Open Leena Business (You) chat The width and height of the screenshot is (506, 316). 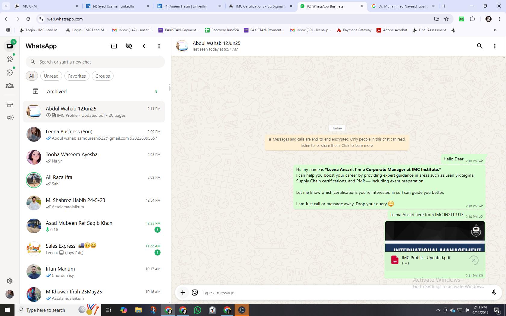pos(94,135)
